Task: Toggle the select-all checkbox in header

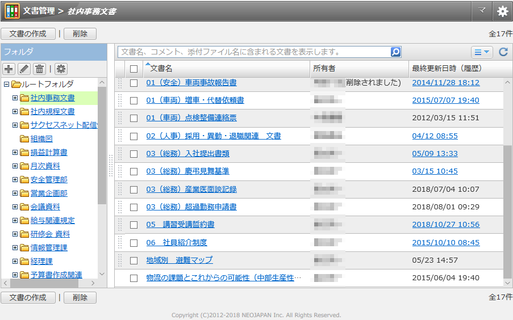Action: pos(134,69)
